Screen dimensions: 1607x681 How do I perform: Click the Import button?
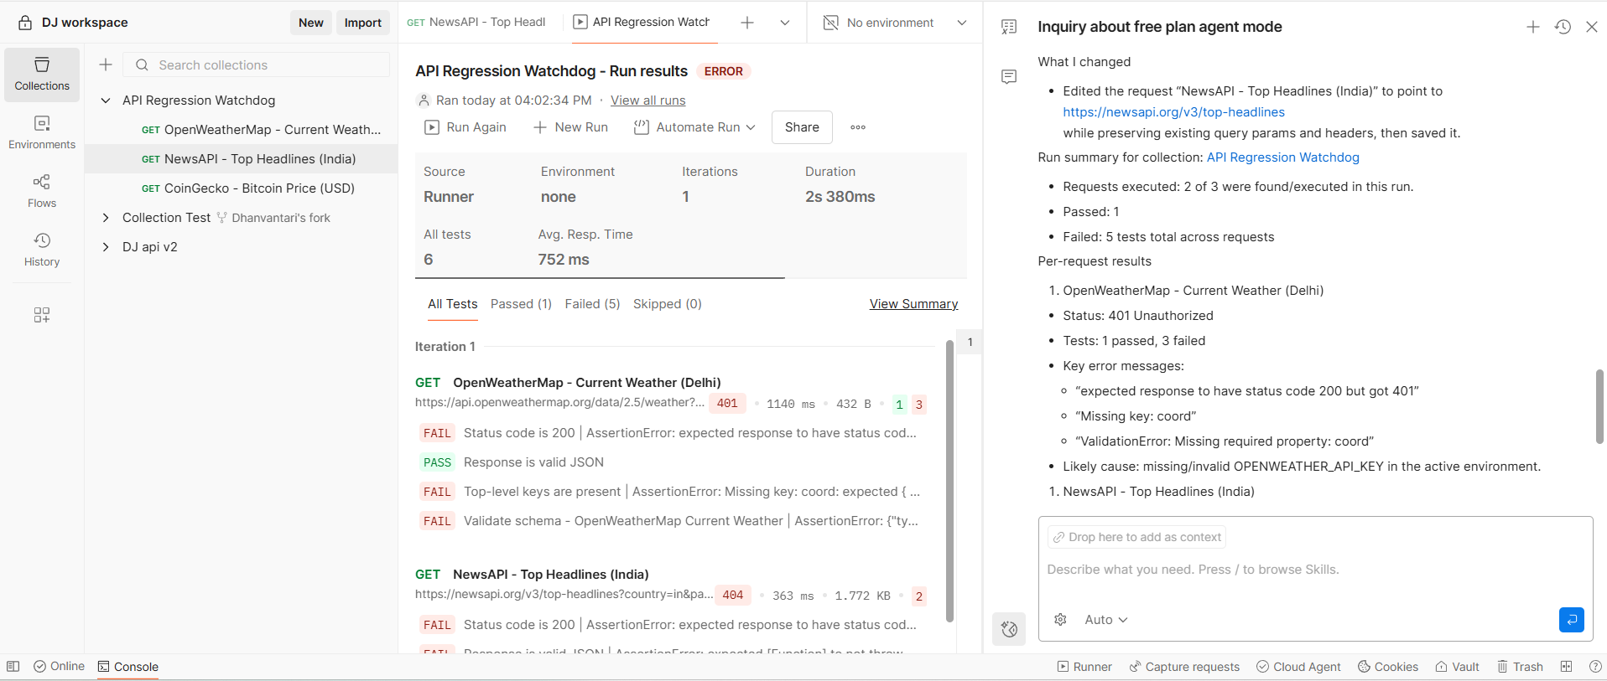(363, 23)
